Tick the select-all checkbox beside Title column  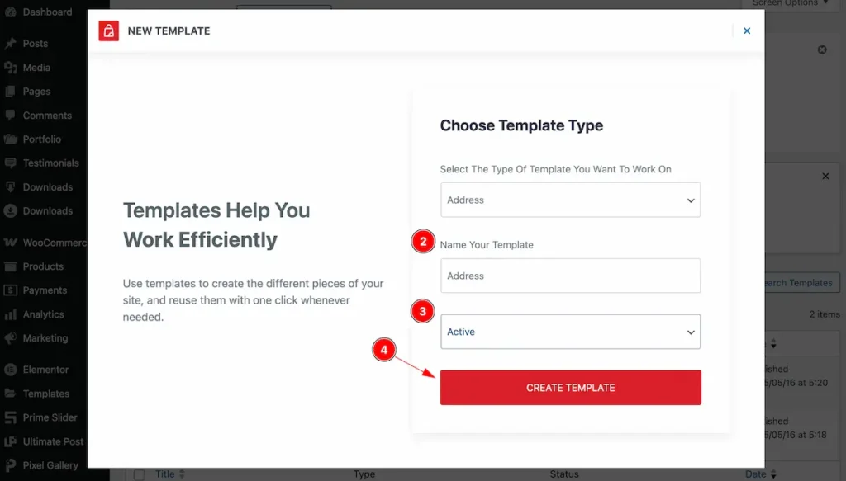point(139,474)
